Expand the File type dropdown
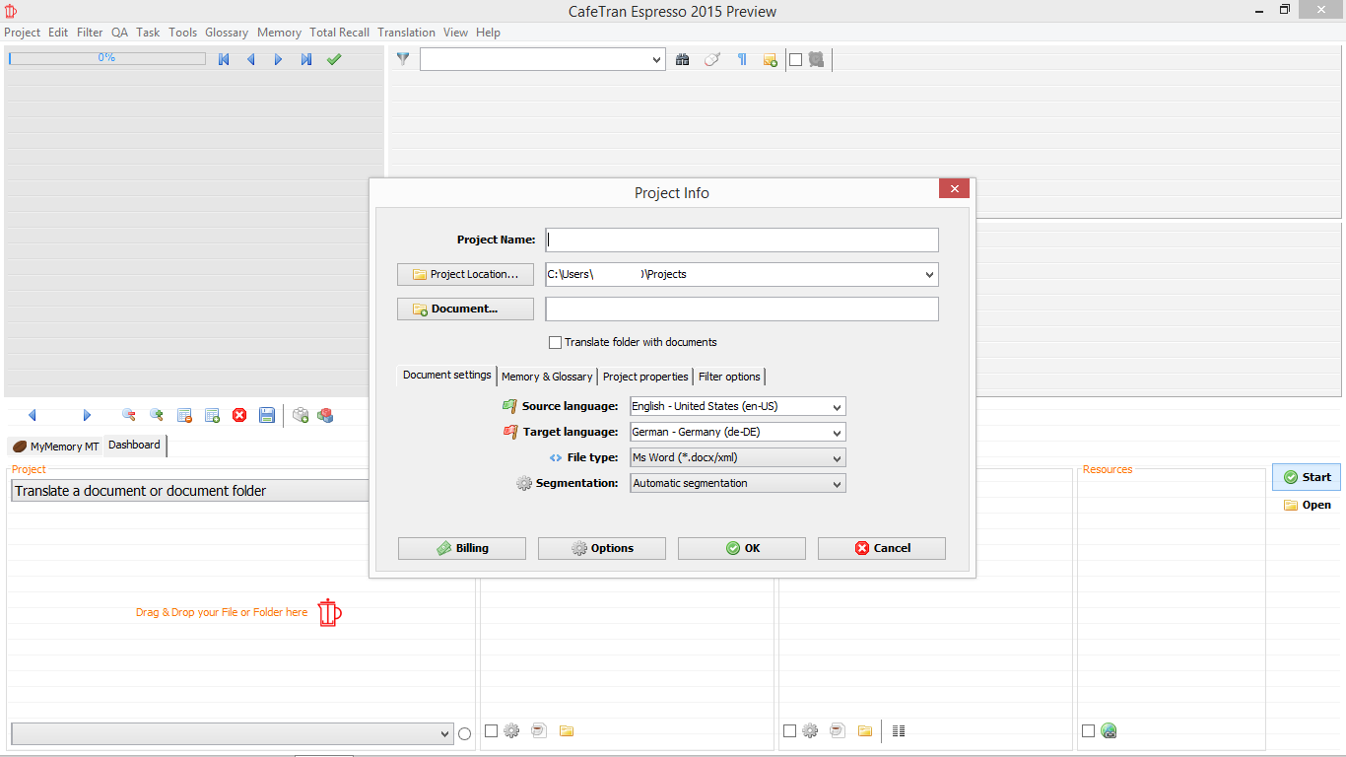The height and width of the screenshot is (757, 1346). (x=737, y=458)
